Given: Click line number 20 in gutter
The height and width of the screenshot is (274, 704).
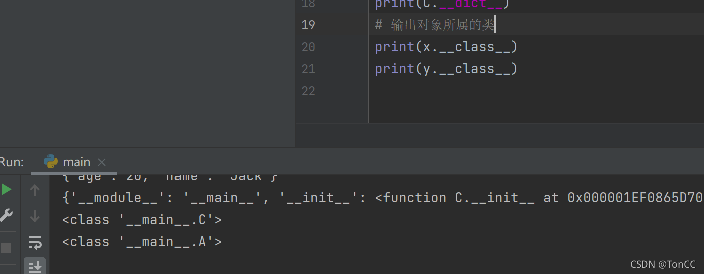Looking at the screenshot, I should pos(308,47).
